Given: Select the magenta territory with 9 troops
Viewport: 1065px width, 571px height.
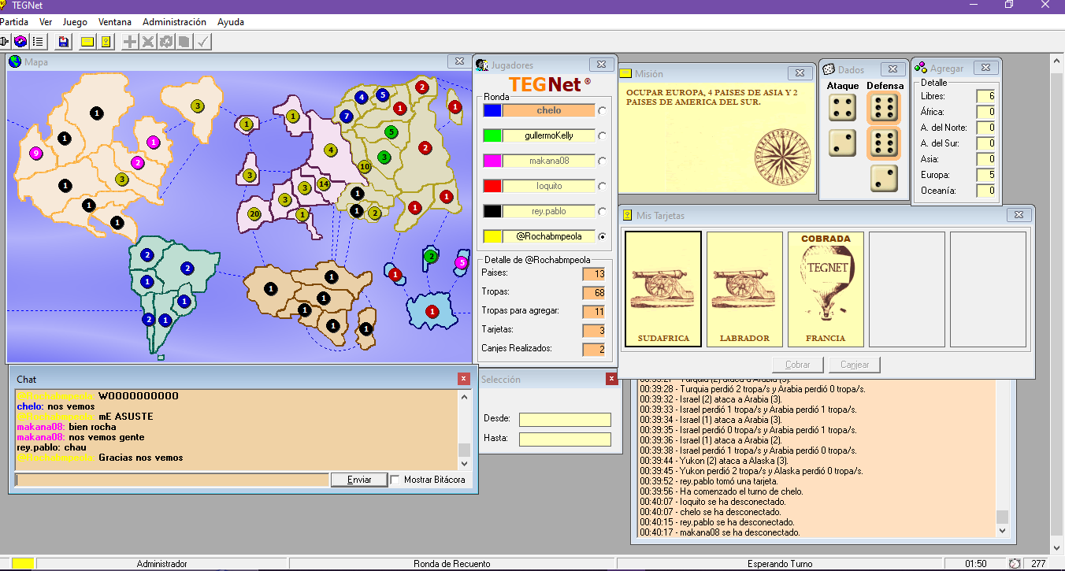Looking at the screenshot, I should pos(35,154).
